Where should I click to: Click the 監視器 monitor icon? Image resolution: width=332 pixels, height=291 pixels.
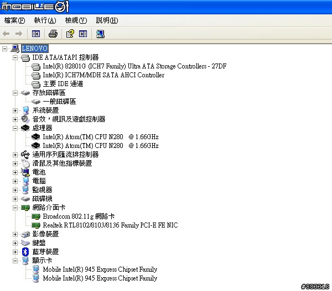(25, 190)
